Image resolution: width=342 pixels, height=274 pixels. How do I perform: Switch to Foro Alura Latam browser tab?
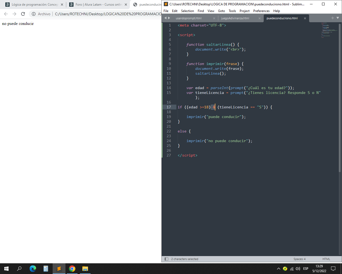click(98, 5)
